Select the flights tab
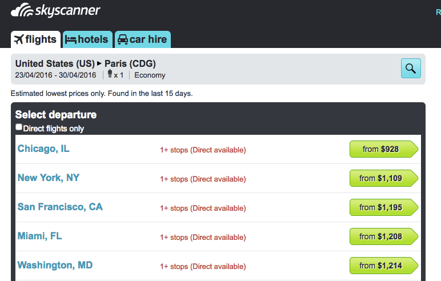Image resolution: width=441 pixels, height=281 pixels. pos(36,39)
